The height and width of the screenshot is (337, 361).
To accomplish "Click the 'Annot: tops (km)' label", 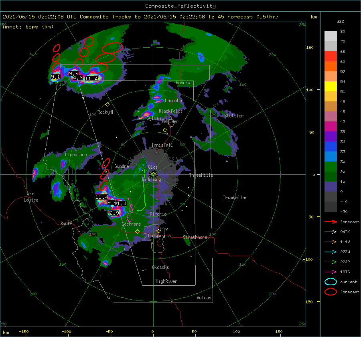I will [x=28, y=27].
